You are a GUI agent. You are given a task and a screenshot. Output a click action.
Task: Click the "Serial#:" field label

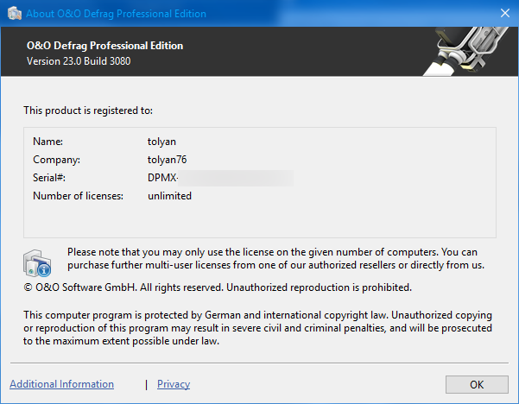(x=49, y=178)
